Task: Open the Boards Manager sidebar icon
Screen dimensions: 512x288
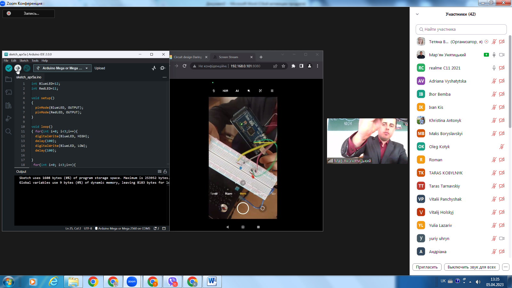Action: (9, 92)
